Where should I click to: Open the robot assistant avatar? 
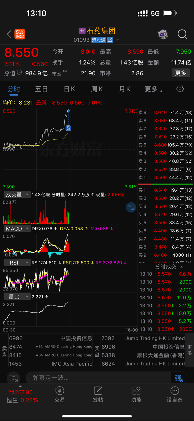[163, 34]
